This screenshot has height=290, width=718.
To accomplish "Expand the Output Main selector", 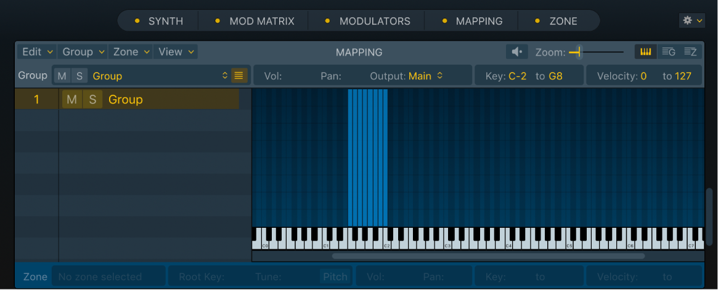I will tap(425, 76).
